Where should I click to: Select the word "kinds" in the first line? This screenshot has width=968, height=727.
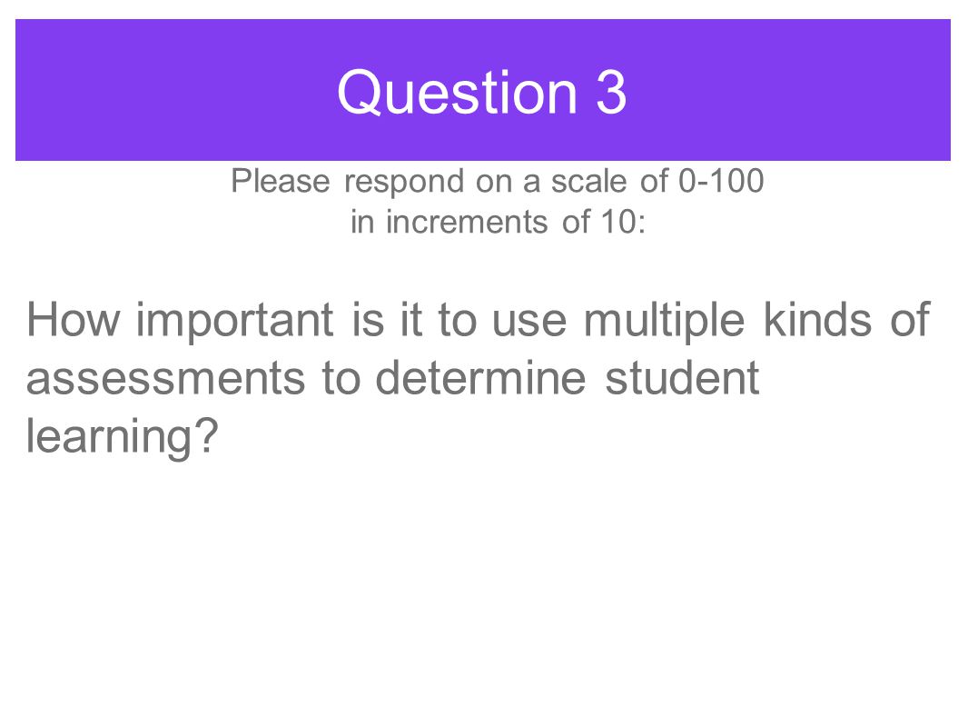(x=817, y=319)
